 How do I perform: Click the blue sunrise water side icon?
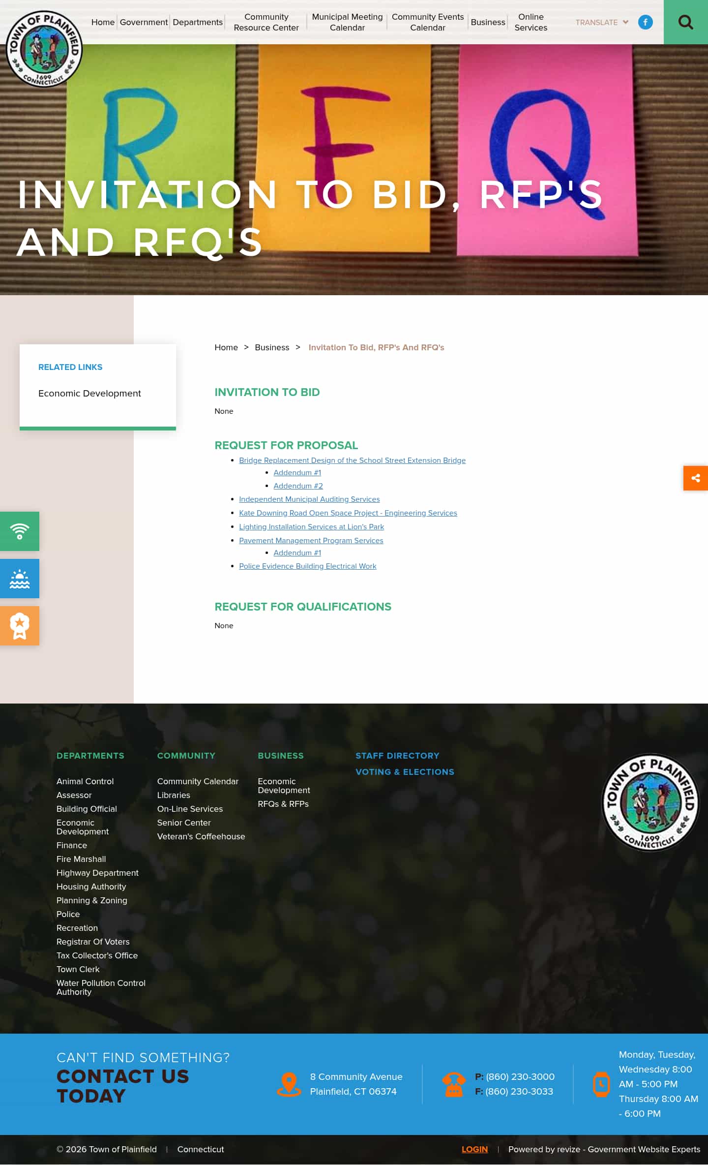coord(20,579)
